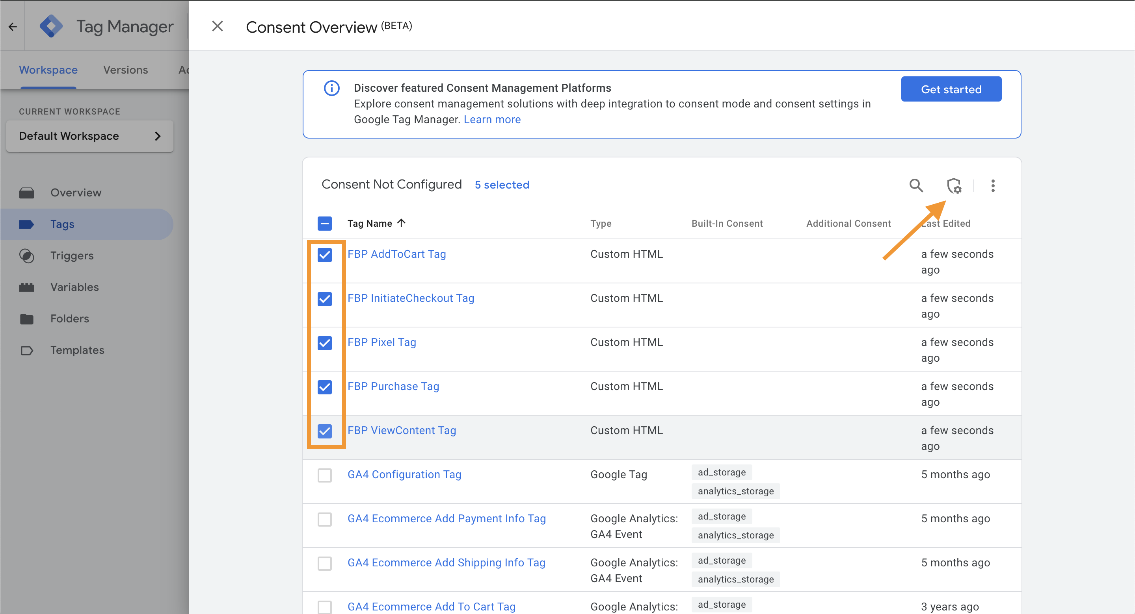Click the 3 years ago timestamp
Screen dimensions: 1135x614
(x=949, y=607)
